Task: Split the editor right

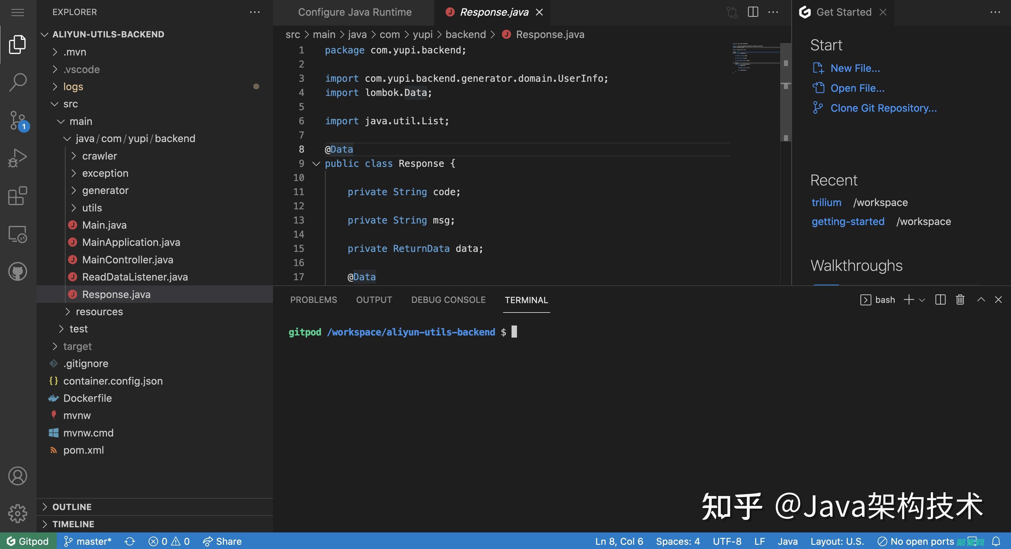Action: 753,12
